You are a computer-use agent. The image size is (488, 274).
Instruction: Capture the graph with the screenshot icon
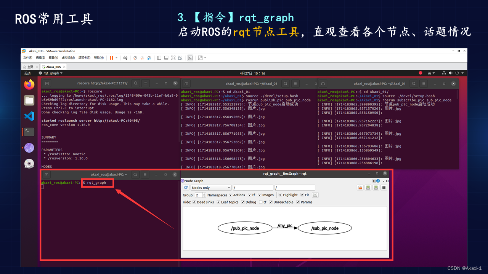(x=384, y=187)
